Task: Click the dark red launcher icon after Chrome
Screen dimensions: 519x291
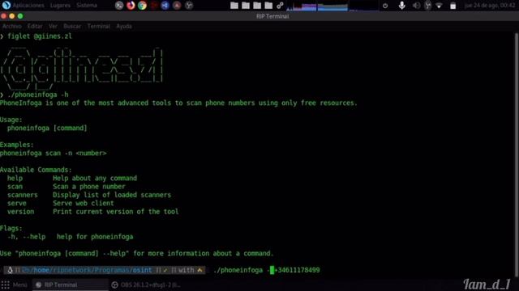Action: click(x=154, y=6)
